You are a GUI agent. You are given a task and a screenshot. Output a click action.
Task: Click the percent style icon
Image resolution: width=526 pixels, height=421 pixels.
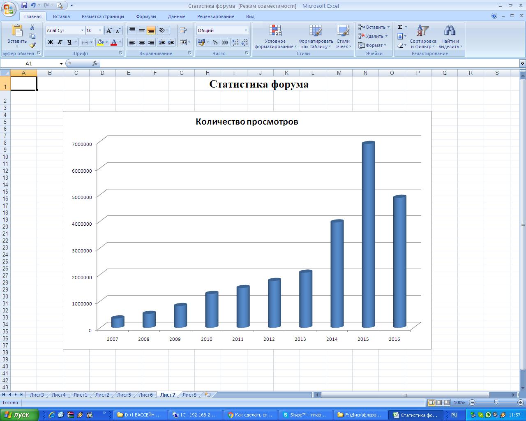(x=215, y=42)
